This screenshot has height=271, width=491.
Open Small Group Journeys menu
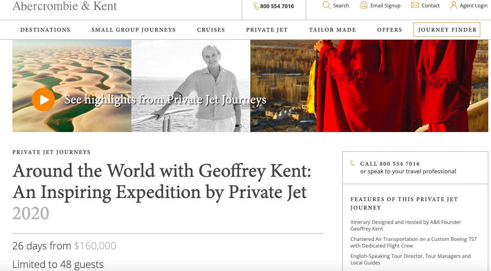coord(133,30)
